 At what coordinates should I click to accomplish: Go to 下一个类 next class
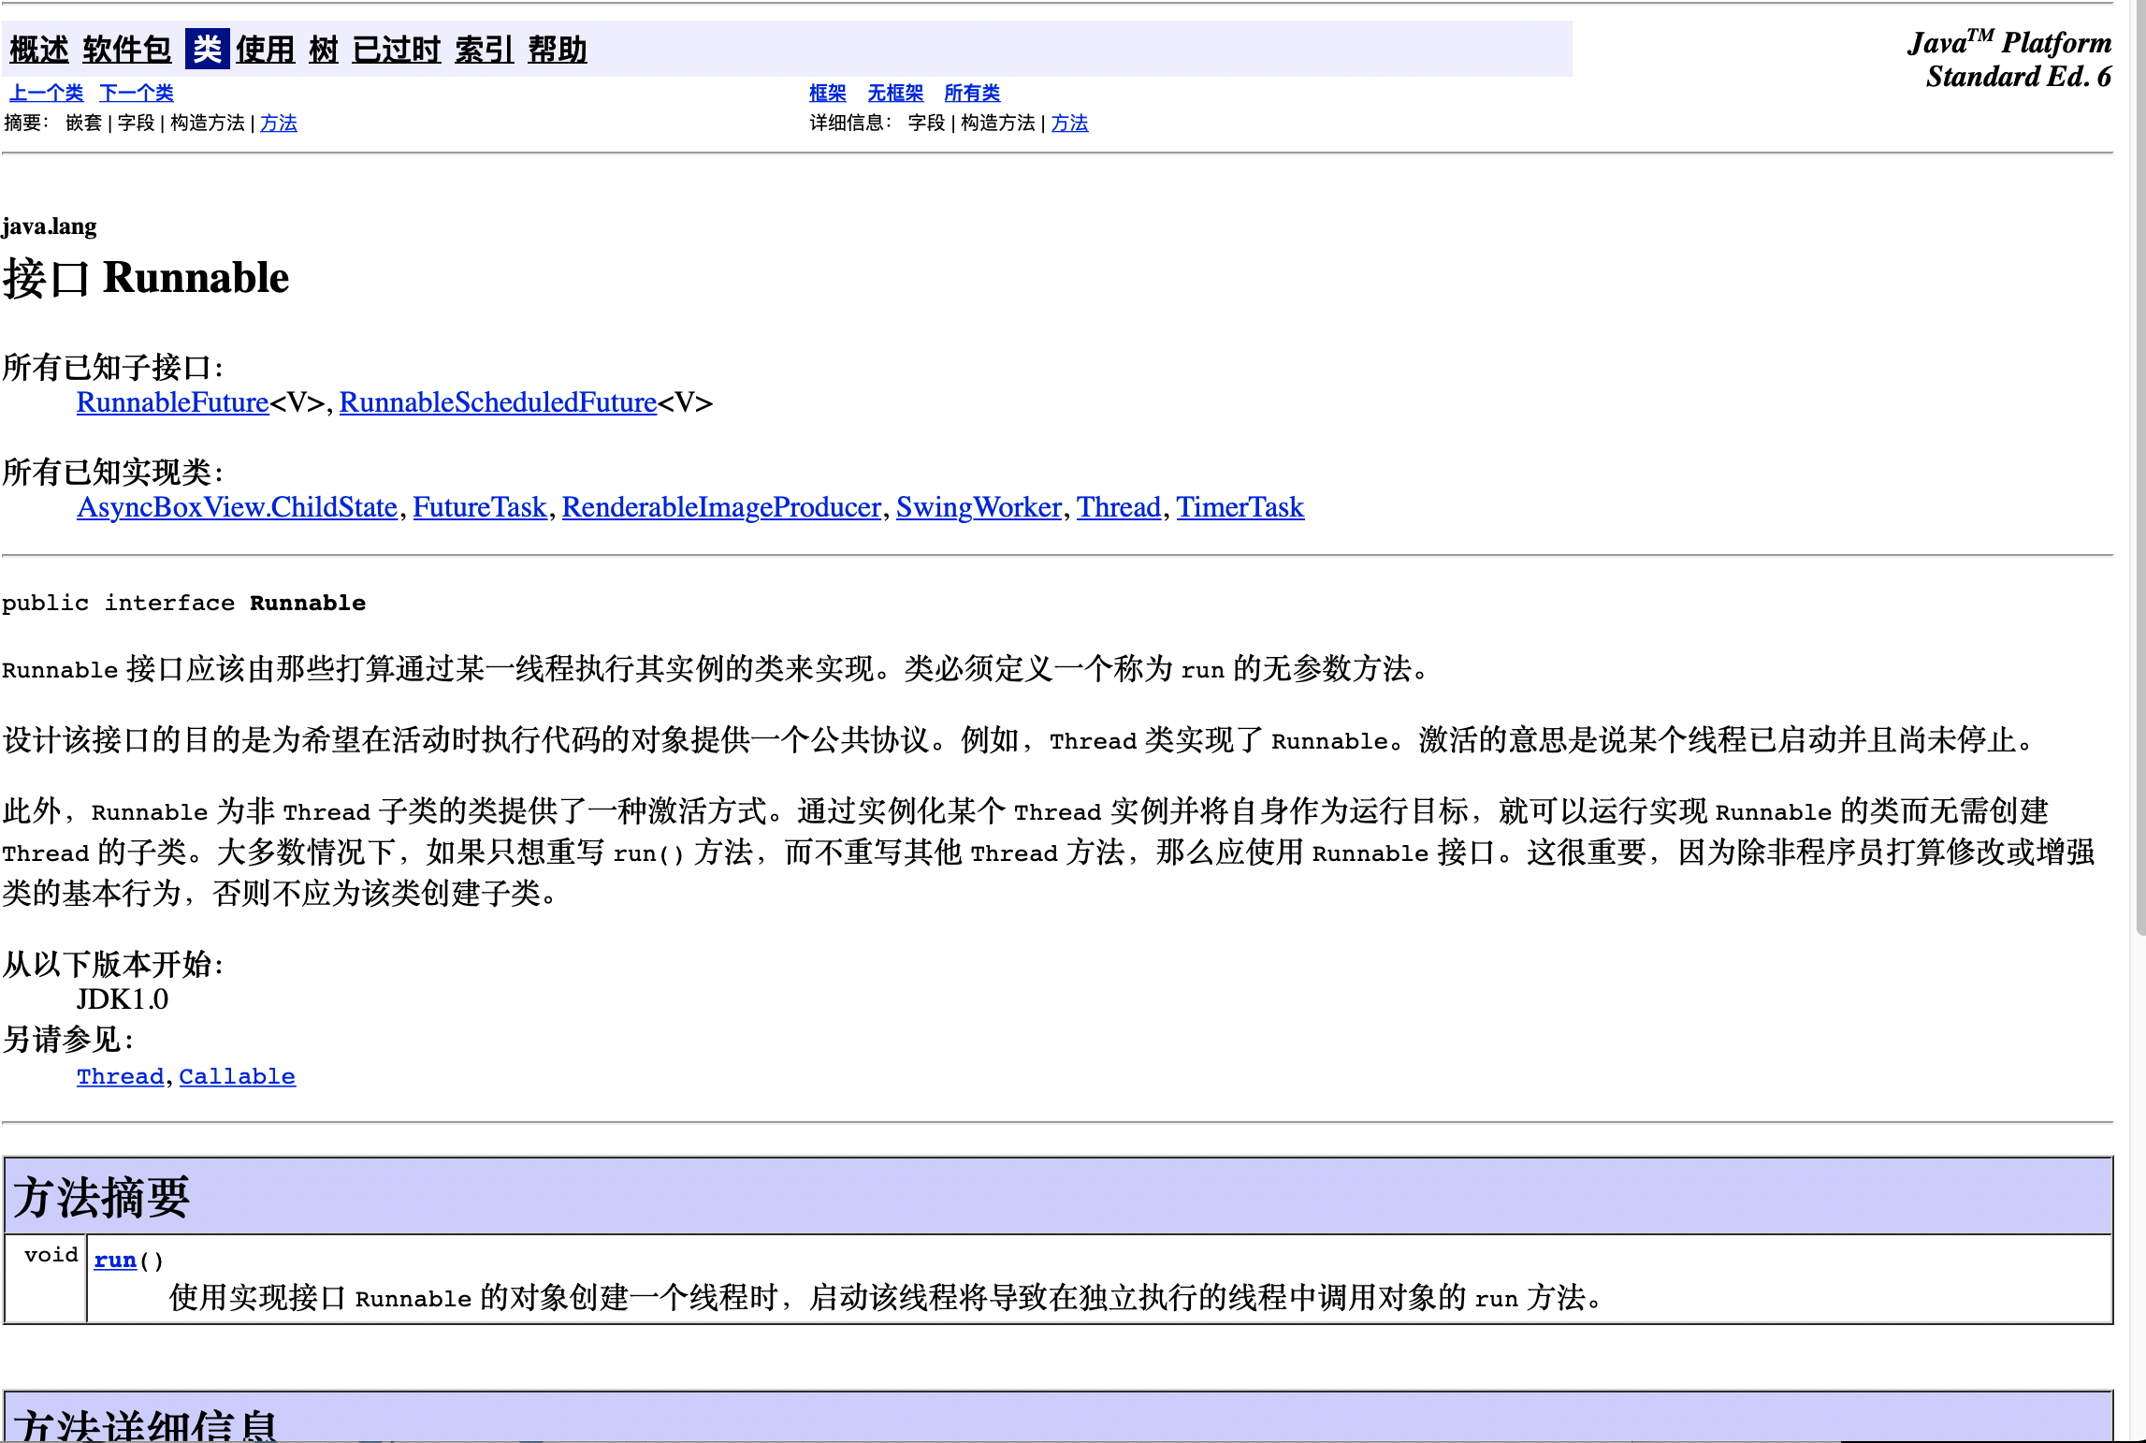coord(137,93)
